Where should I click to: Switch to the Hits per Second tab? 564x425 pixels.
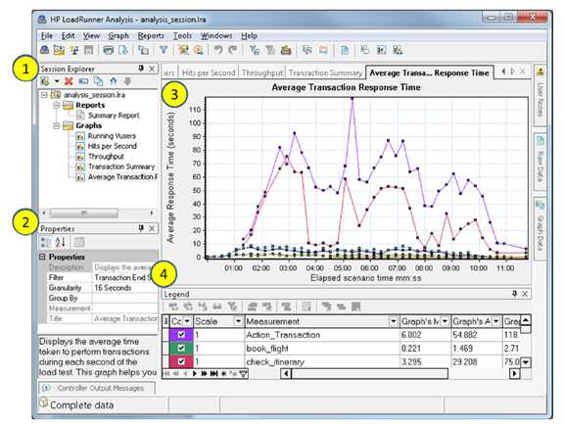coord(209,72)
